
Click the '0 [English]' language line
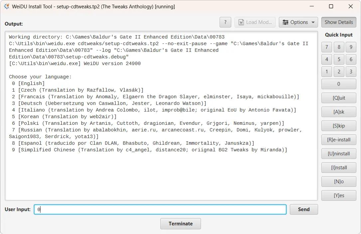(x=28, y=83)
